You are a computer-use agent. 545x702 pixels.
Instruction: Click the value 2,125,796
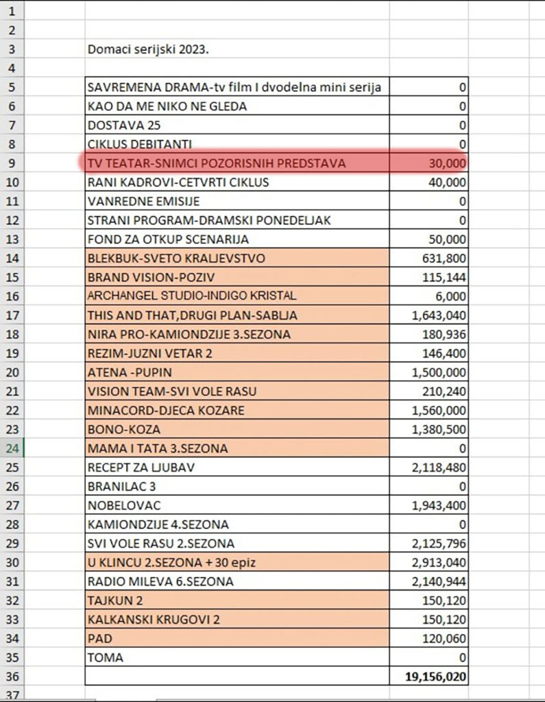[x=439, y=544]
